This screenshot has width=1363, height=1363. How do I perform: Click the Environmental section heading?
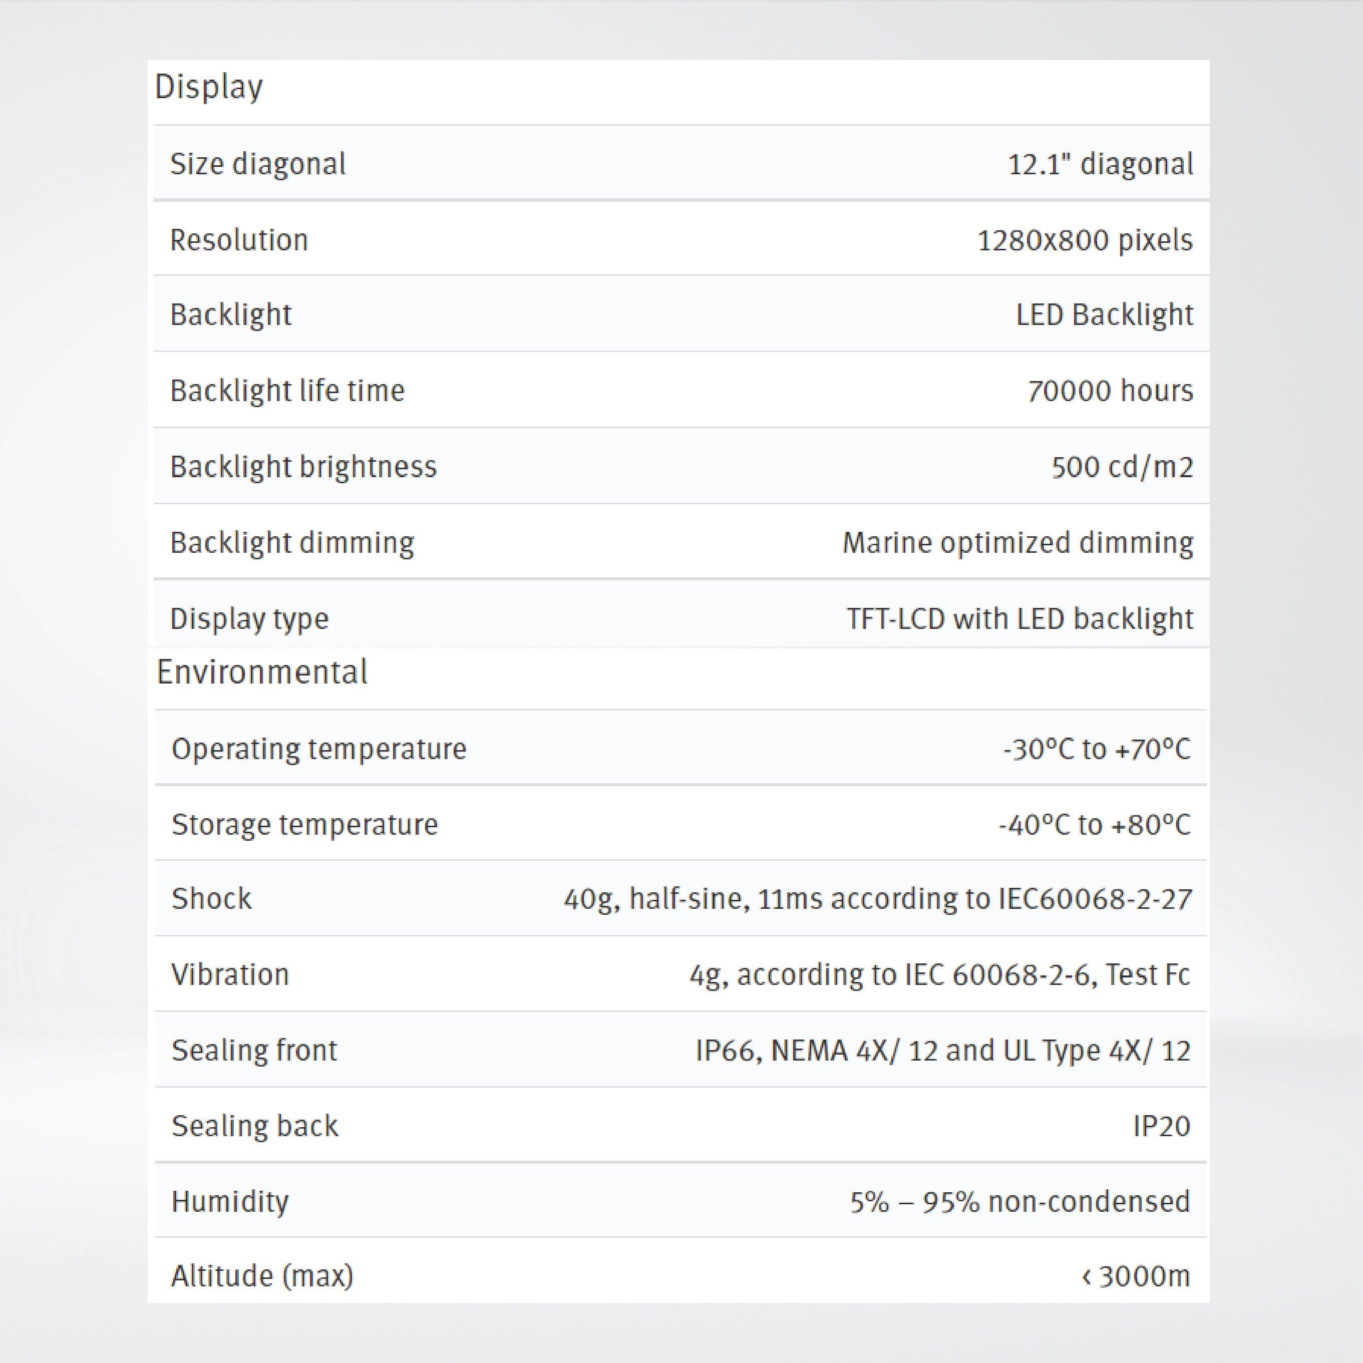click(x=262, y=671)
